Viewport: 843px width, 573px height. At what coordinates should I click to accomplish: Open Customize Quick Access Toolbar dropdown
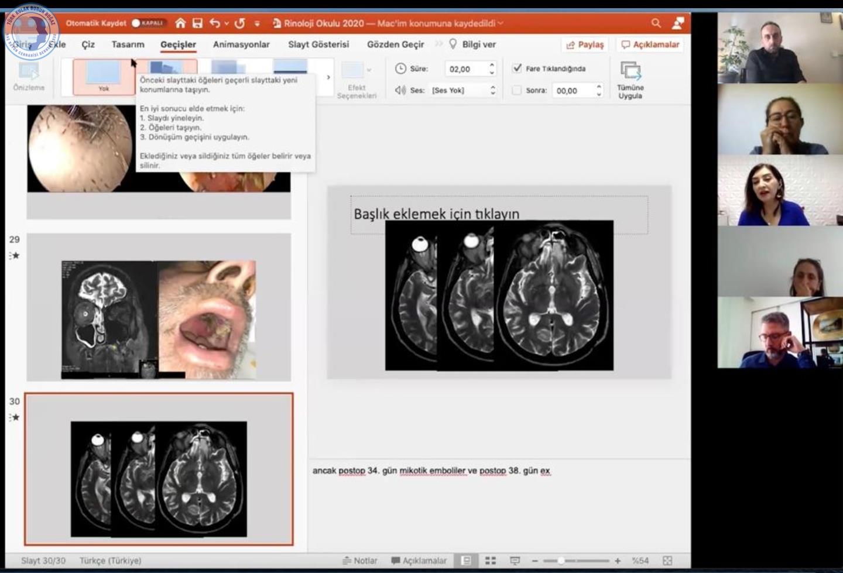(x=257, y=23)
